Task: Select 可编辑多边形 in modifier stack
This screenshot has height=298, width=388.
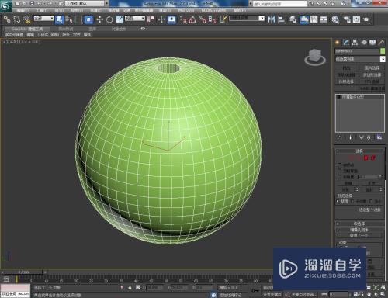Action: 353,97
